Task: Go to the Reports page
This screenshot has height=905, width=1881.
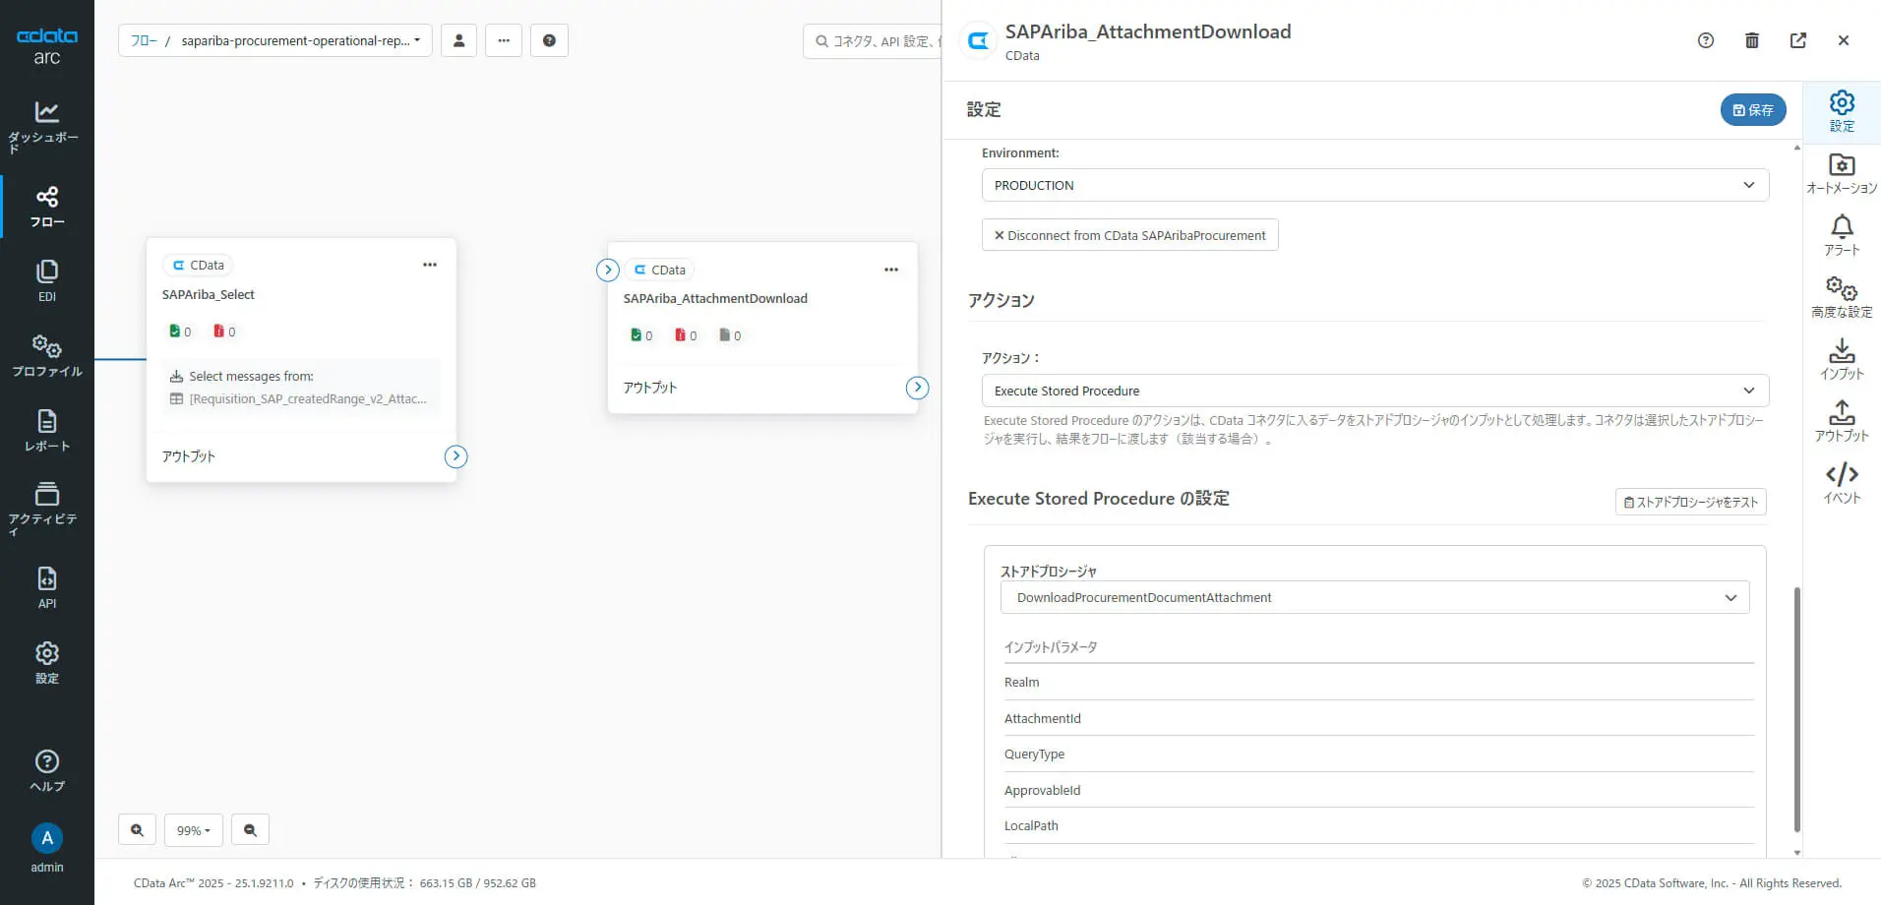Action: point(46,431)
